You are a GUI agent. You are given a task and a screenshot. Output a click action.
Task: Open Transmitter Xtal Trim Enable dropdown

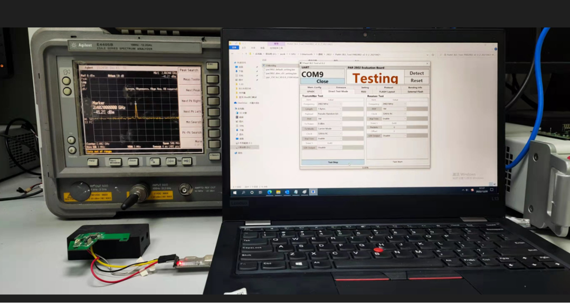pyautogui.click(x=330, y=139)
